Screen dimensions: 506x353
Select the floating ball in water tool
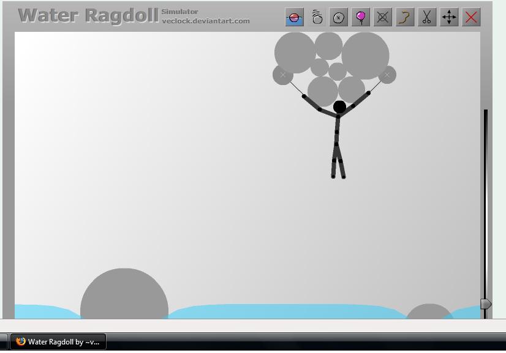pyautogui.click(x=294, y=17)
